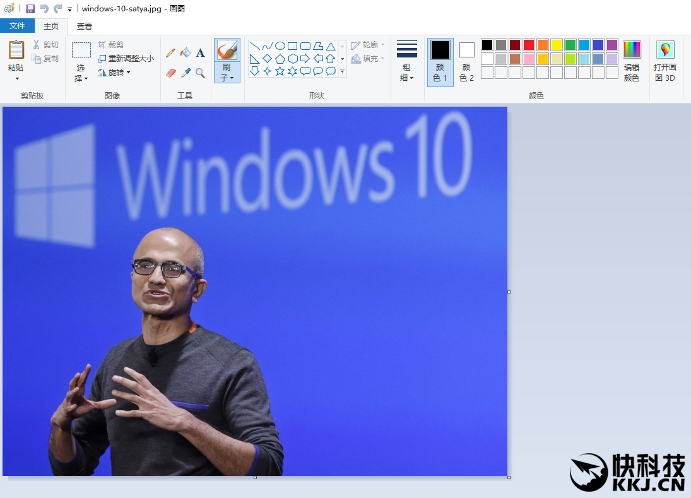The image size is (691, 498).
Task: Click the canvas right-edge resize handle
Action: tap(509, 292)
